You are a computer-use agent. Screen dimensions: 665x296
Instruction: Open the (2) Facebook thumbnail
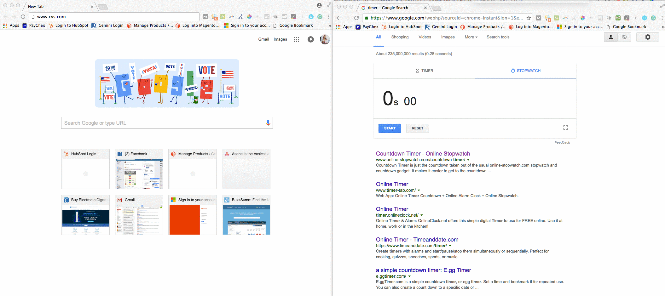(x=139, y=169)
